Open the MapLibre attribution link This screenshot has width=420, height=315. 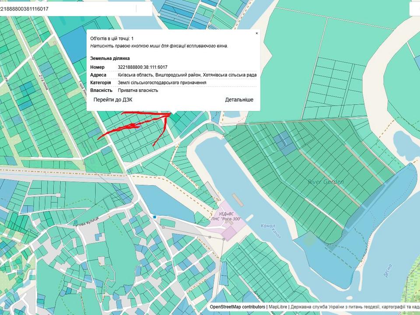tap(278, 307)
